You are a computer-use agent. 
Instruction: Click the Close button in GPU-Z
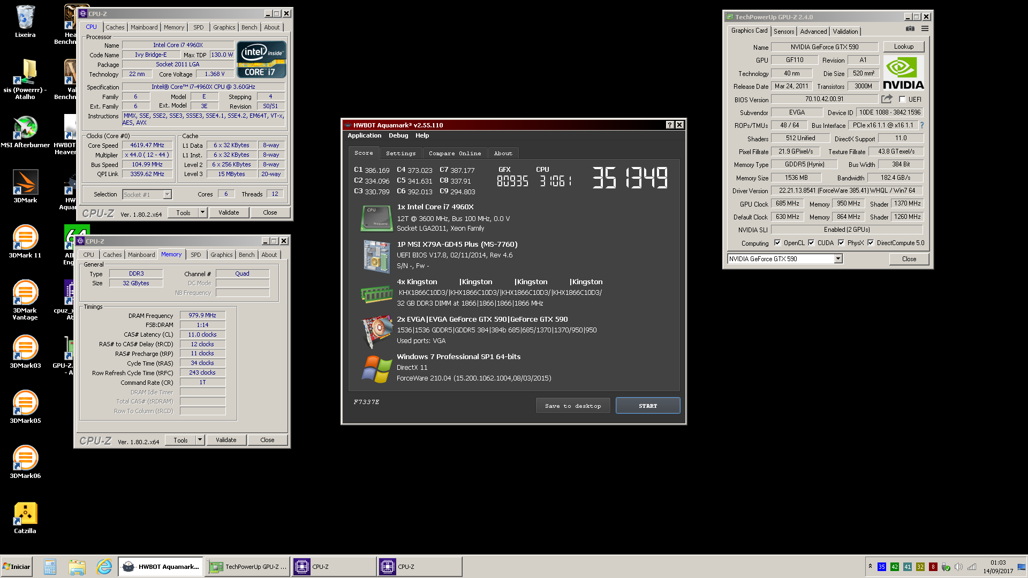coord(909,259)
